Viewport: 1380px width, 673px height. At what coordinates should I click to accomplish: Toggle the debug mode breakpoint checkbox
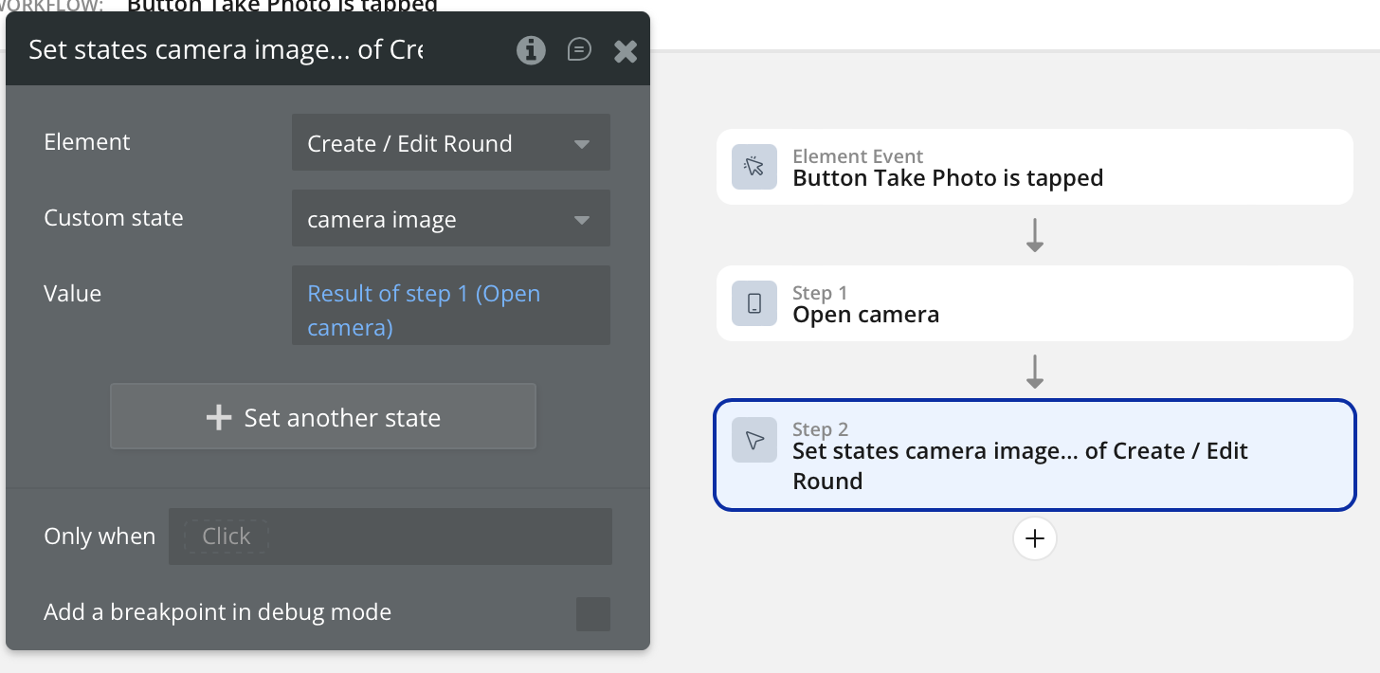pyautogui.click(x=593, y=613)
